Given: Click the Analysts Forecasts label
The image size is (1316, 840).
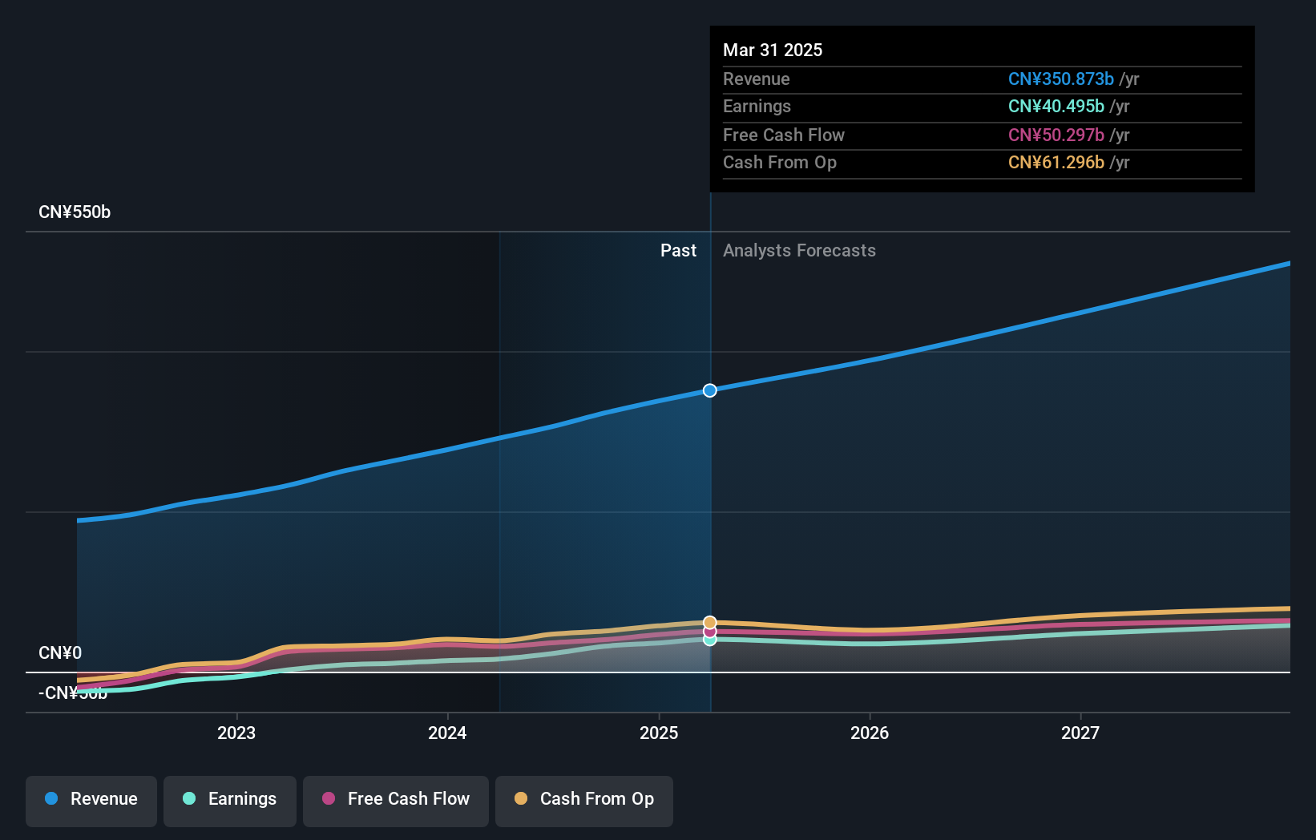Looking at the screenshot, I should (799, 251).
